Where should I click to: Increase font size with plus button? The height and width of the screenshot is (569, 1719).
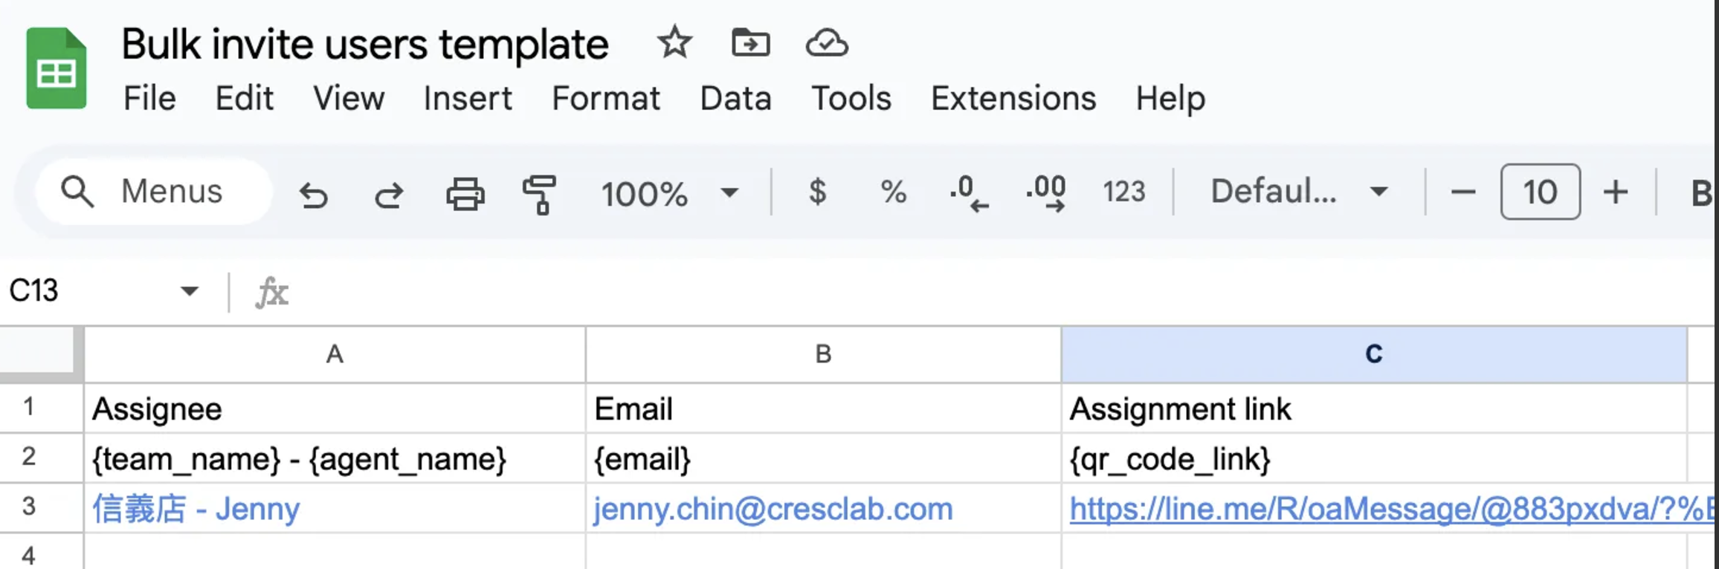click(1615, 192)
